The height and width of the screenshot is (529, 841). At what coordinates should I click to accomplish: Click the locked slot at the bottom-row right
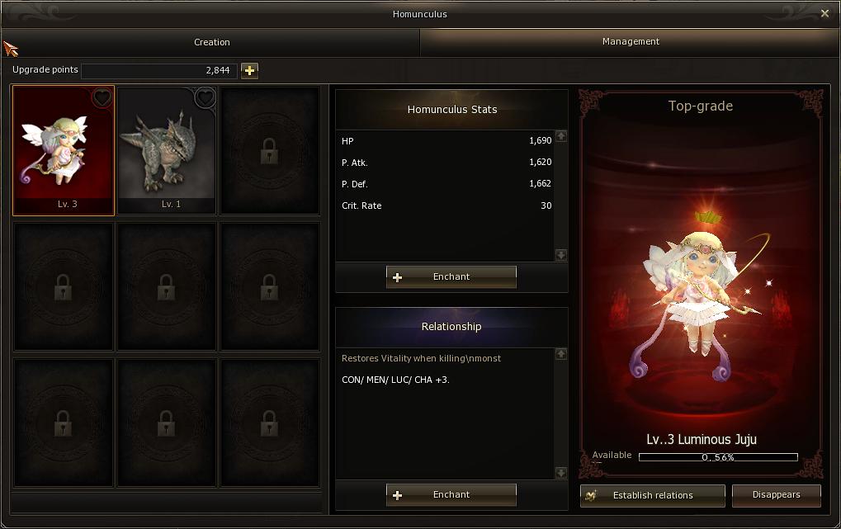(x=270, y=423)
